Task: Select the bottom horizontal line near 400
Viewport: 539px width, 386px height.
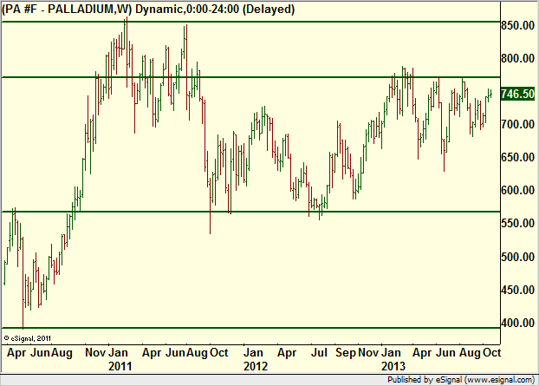Action: tap(250, 328)
